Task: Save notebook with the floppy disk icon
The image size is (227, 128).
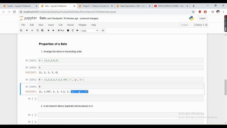Action: click(x=21, y=31)
